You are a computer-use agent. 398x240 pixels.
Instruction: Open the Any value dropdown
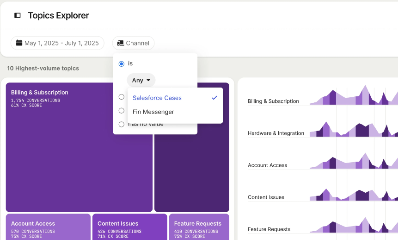[141, 80]
